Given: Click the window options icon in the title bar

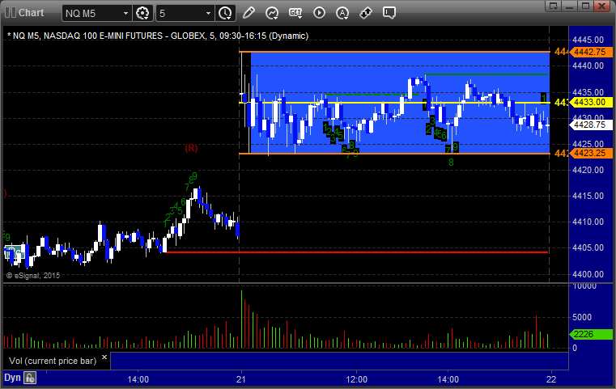Looking at the screenshot, I should click(x=554, y=6).
